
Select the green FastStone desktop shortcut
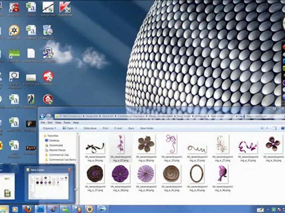[x=14, y=56]
